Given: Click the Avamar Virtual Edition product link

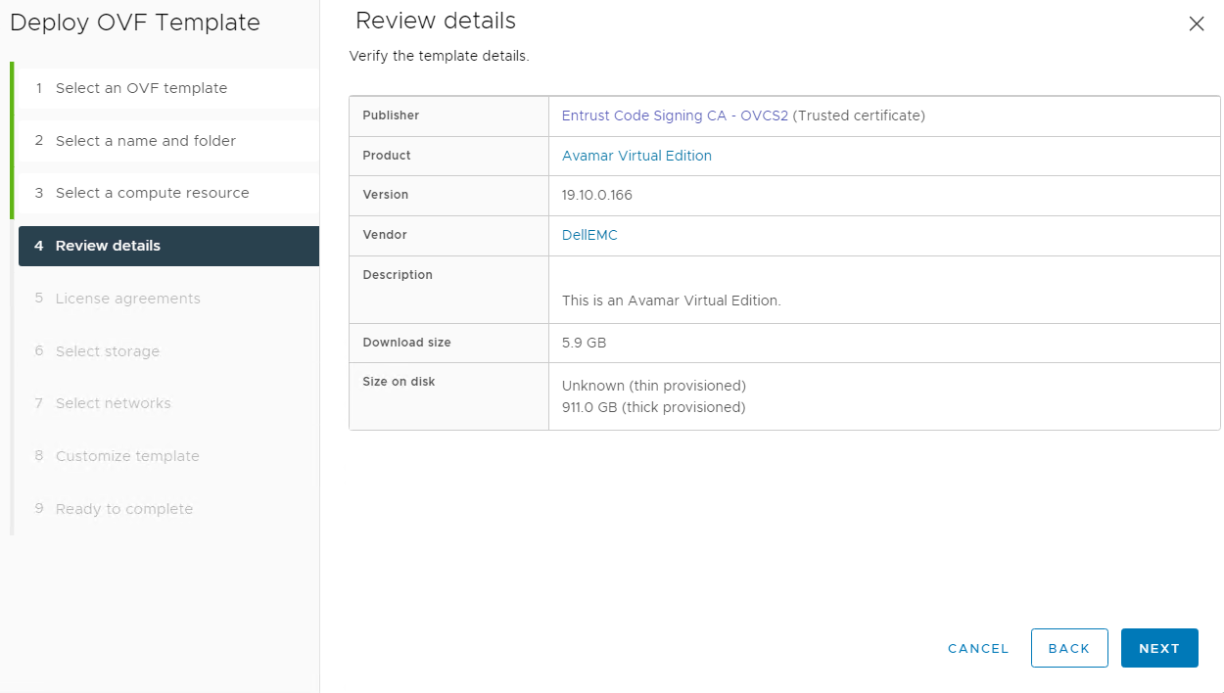Looking at the screenshot, I should pyautogui.click(x=636, y=156).
